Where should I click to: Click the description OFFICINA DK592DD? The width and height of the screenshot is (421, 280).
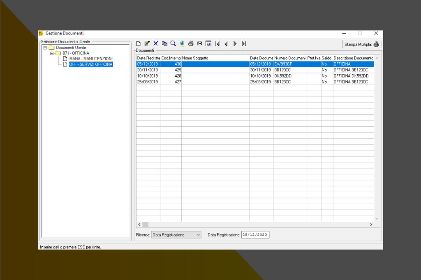coord(351,76)
